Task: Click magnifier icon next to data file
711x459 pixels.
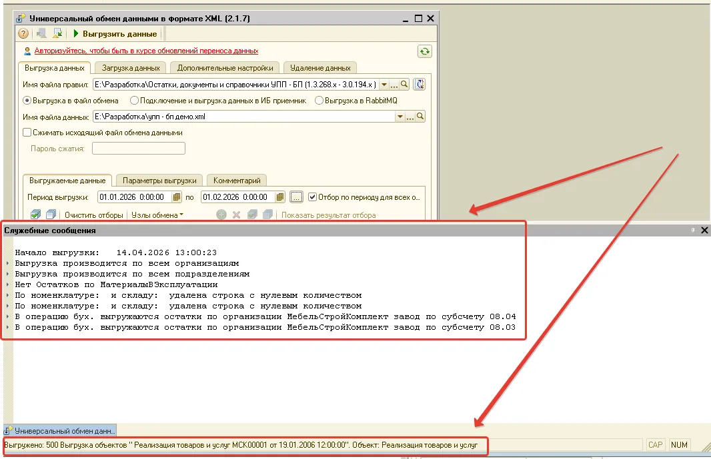Action: 420,117
